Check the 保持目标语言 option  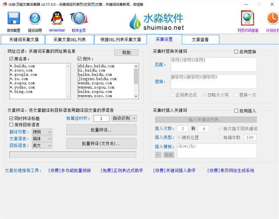tap(11, 125)
